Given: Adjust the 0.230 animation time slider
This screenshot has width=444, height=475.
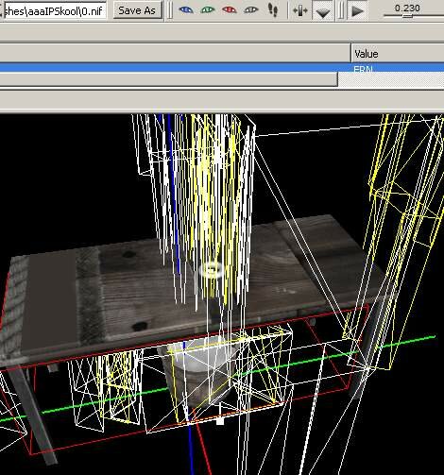Looking at the screenshot, I should [407, 16].
